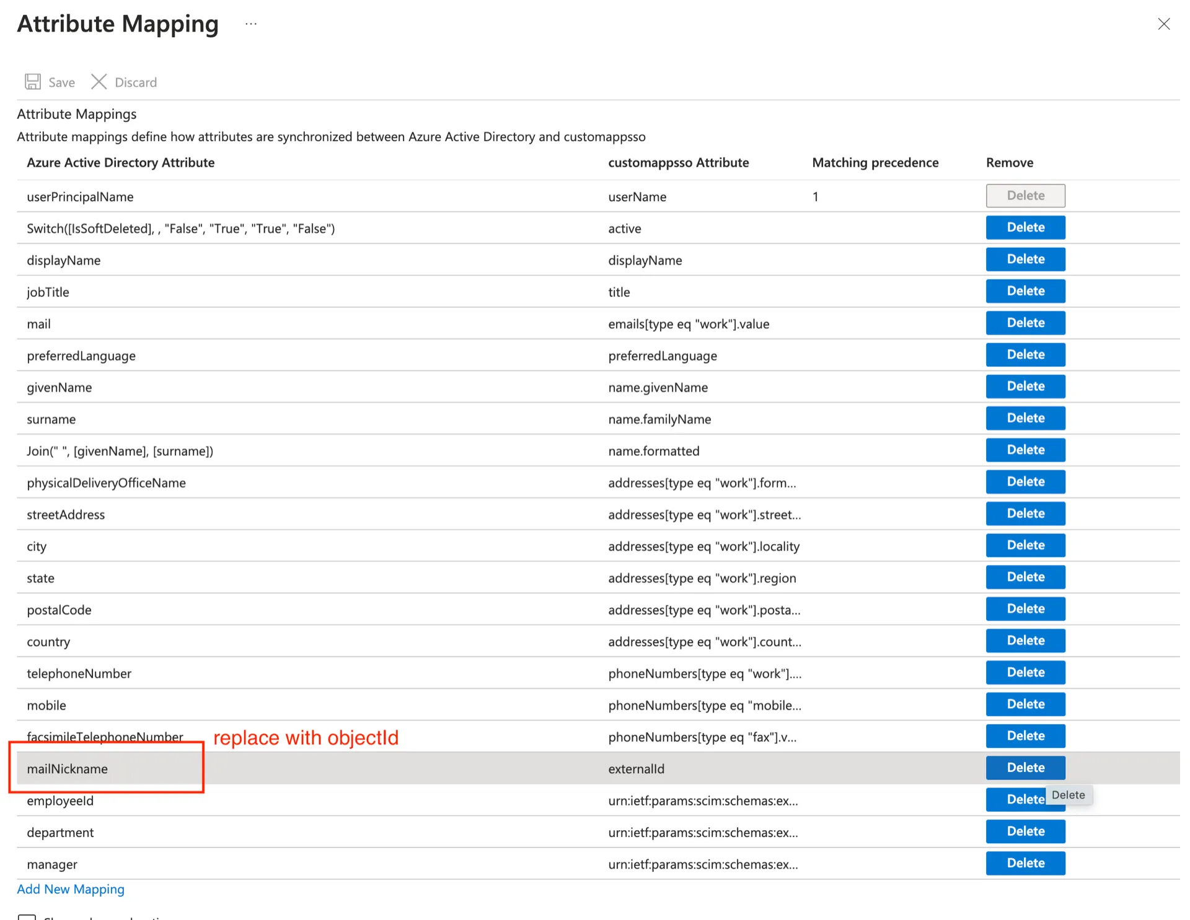
Task: Remove the jobTitle to title mapping
Action: pos(1025,291)
